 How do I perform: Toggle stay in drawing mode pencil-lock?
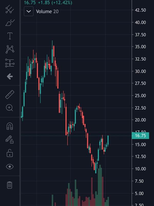pos(9,140)
